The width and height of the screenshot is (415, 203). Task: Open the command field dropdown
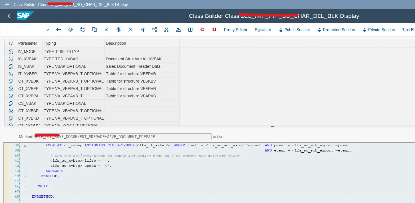coord(47,30)
